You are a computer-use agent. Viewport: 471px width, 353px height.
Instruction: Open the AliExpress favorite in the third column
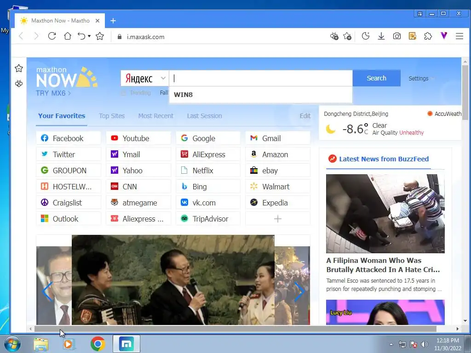coord(208,154)
